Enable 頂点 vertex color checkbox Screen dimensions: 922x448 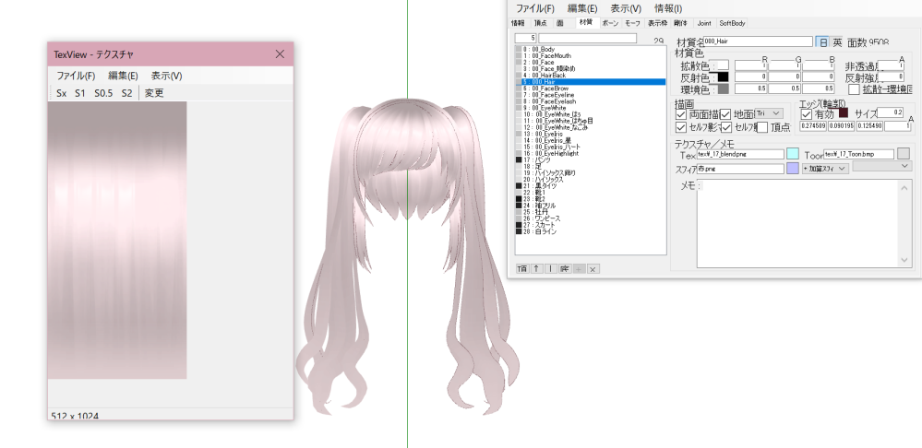pyautogui.click(x=762, y=127)
